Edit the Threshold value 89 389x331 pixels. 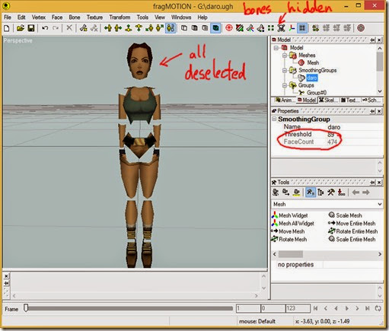[331, 135]
